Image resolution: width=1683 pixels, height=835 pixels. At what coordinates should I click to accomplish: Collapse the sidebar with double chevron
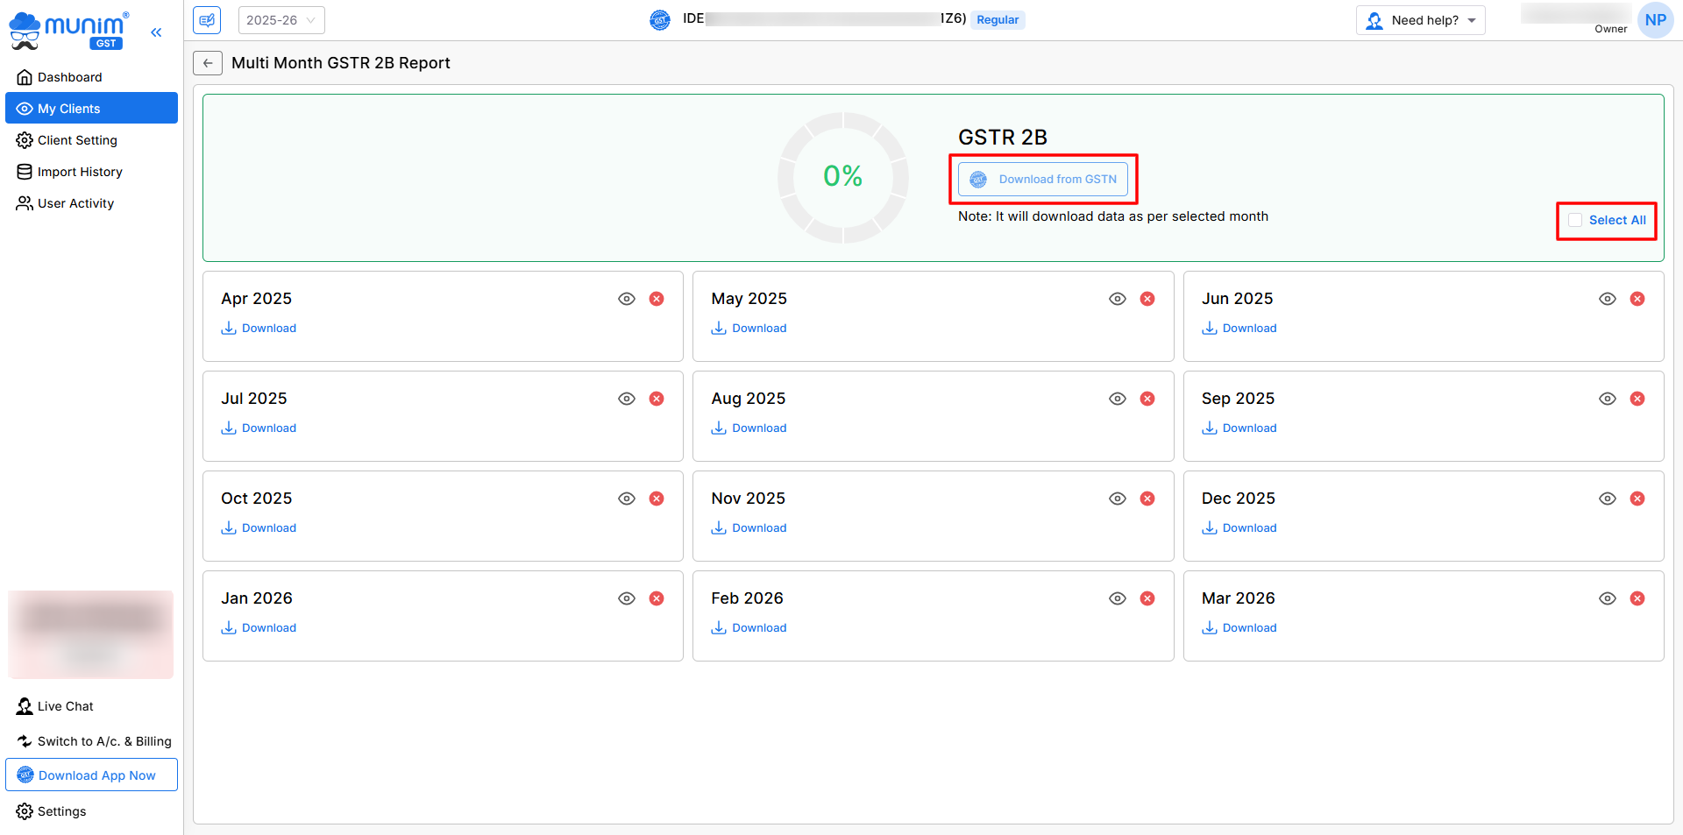pyautogui.click(x=156, y=32)
